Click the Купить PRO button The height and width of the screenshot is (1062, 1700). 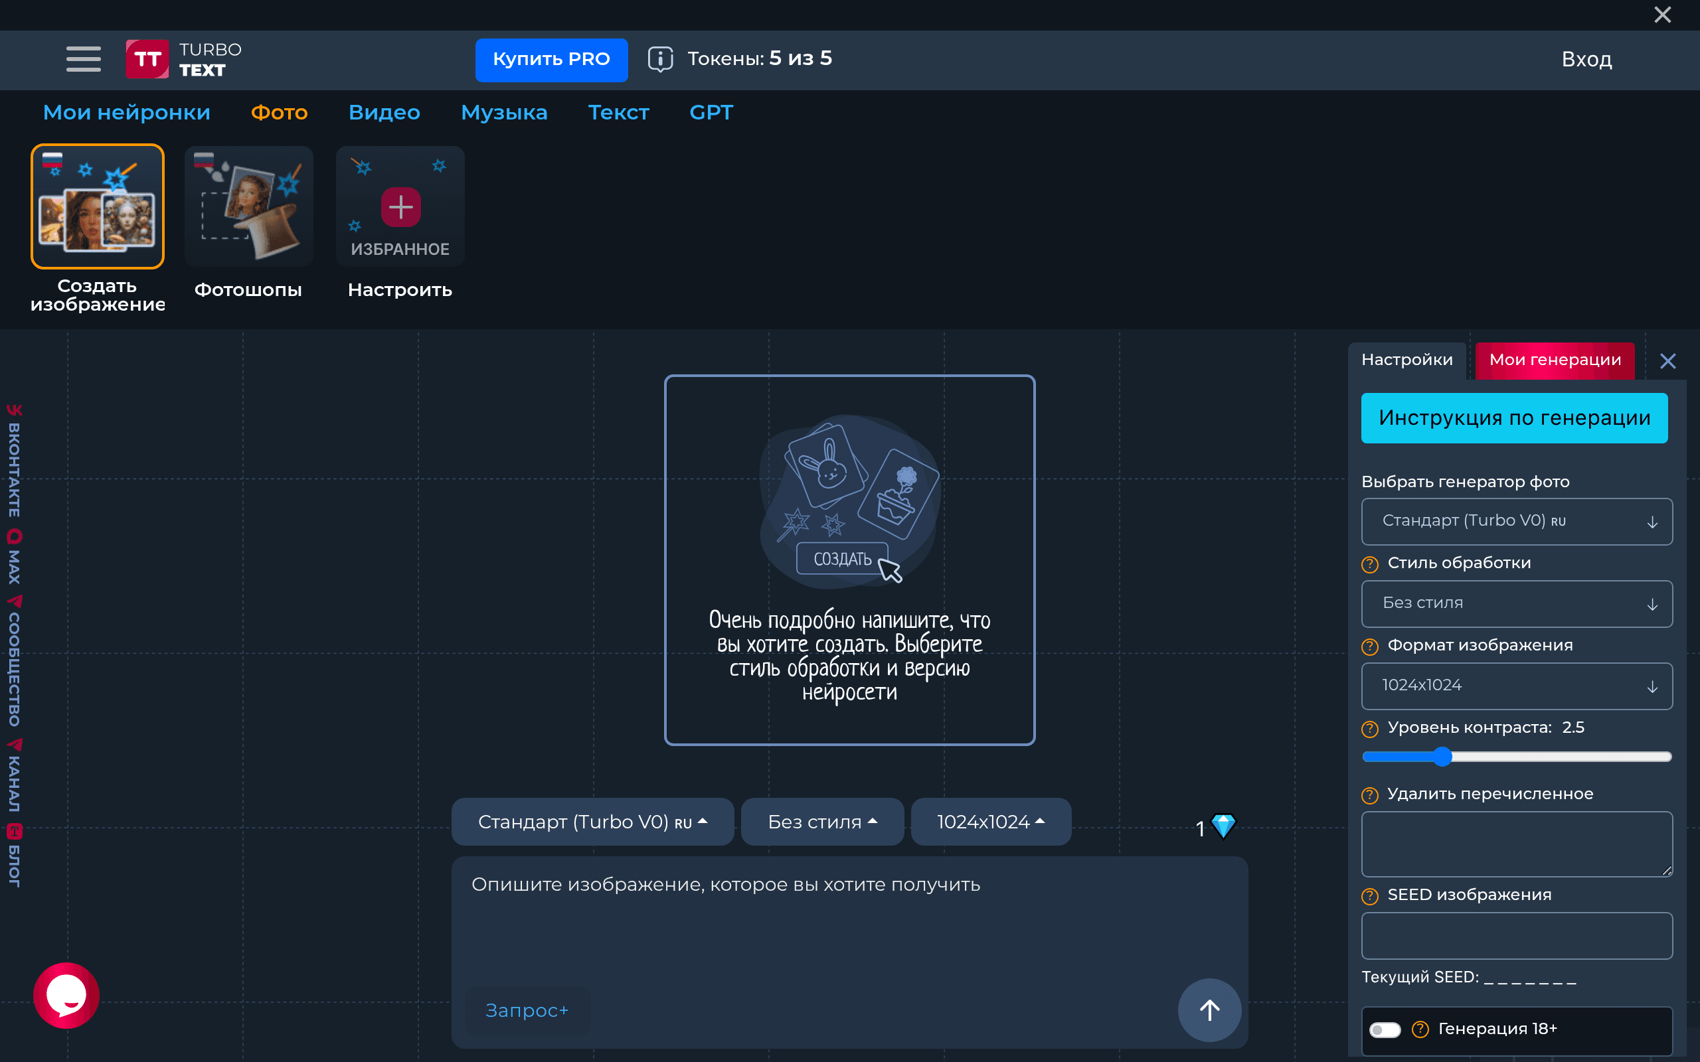pos(551,60)
